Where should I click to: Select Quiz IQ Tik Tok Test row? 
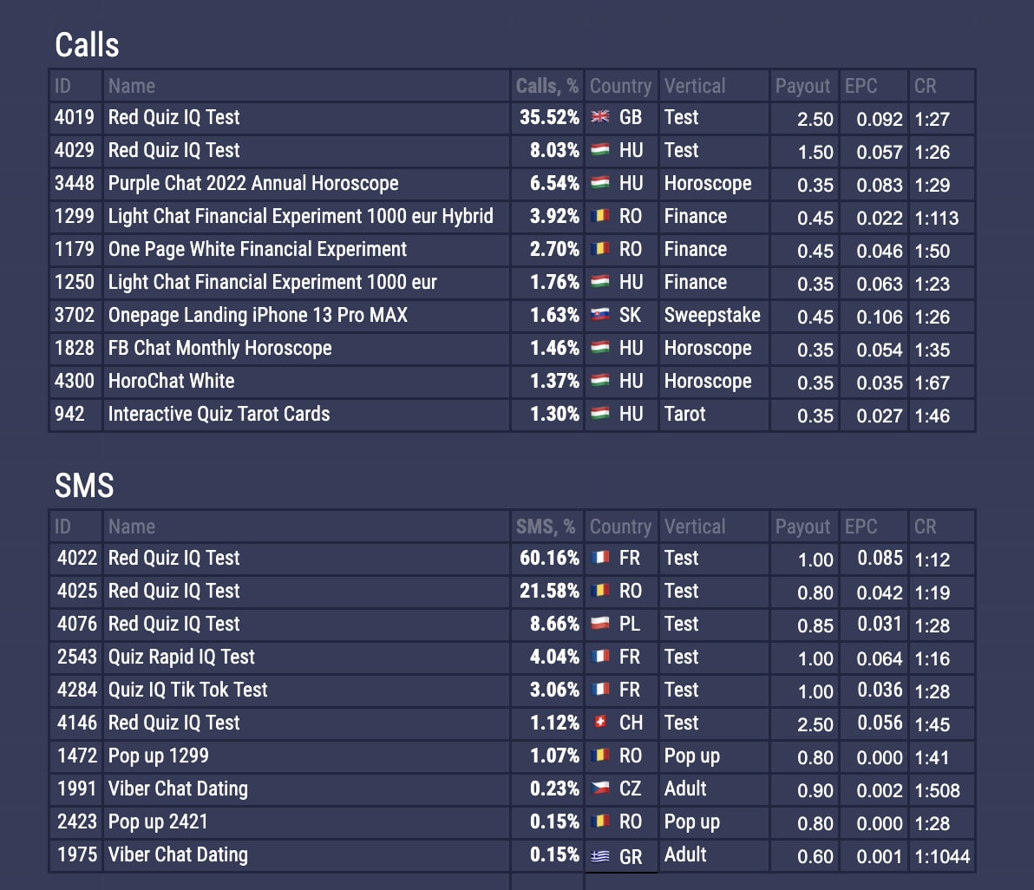point(187,690)
